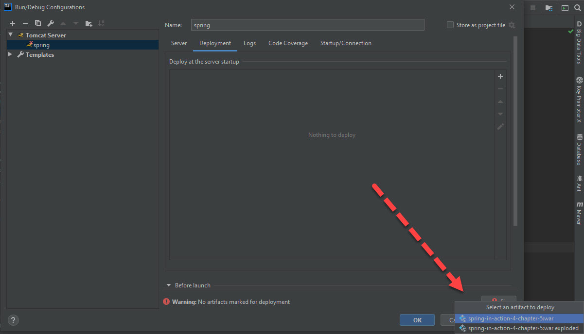Click the 'No artifacts marked for deployment' warning
This screenshot has width=584, height=334.
[x=244, y=302]
